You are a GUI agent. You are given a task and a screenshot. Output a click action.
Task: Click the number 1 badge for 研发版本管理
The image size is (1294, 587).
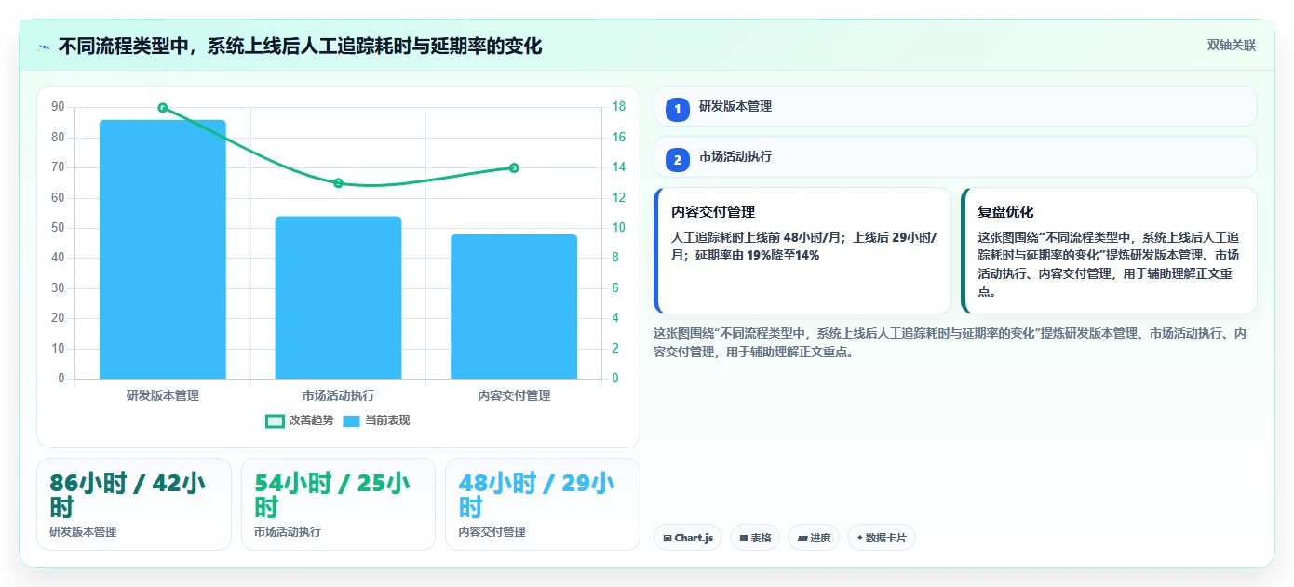678,109
